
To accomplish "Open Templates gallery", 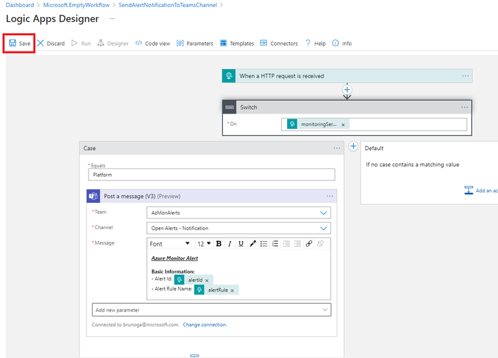I will point(237,43).
